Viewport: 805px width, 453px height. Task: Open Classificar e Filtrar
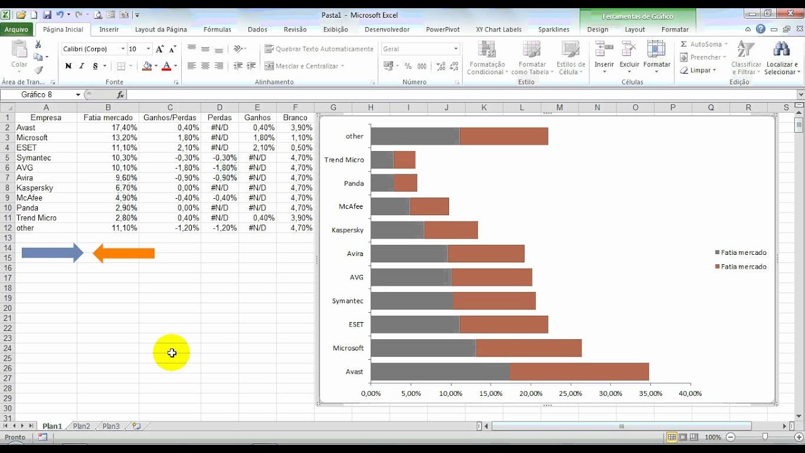[x=747, y=58]
